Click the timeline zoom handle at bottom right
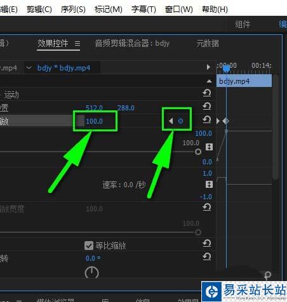The width and height of the screenshot is (287, 302). (x=268, y=275)
